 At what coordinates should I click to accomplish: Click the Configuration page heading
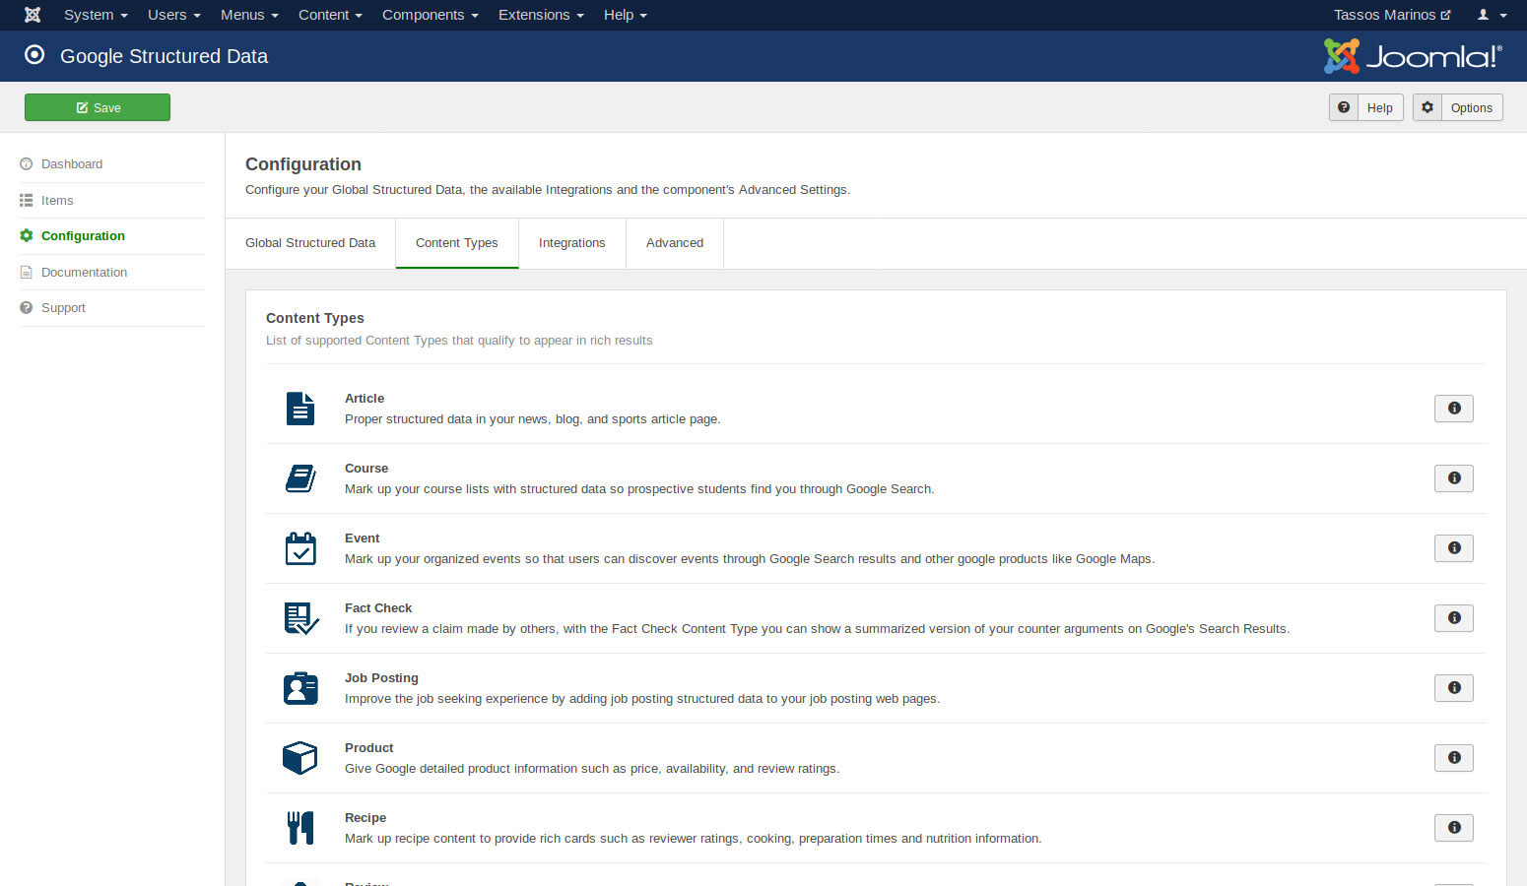[x=303, y=164]
